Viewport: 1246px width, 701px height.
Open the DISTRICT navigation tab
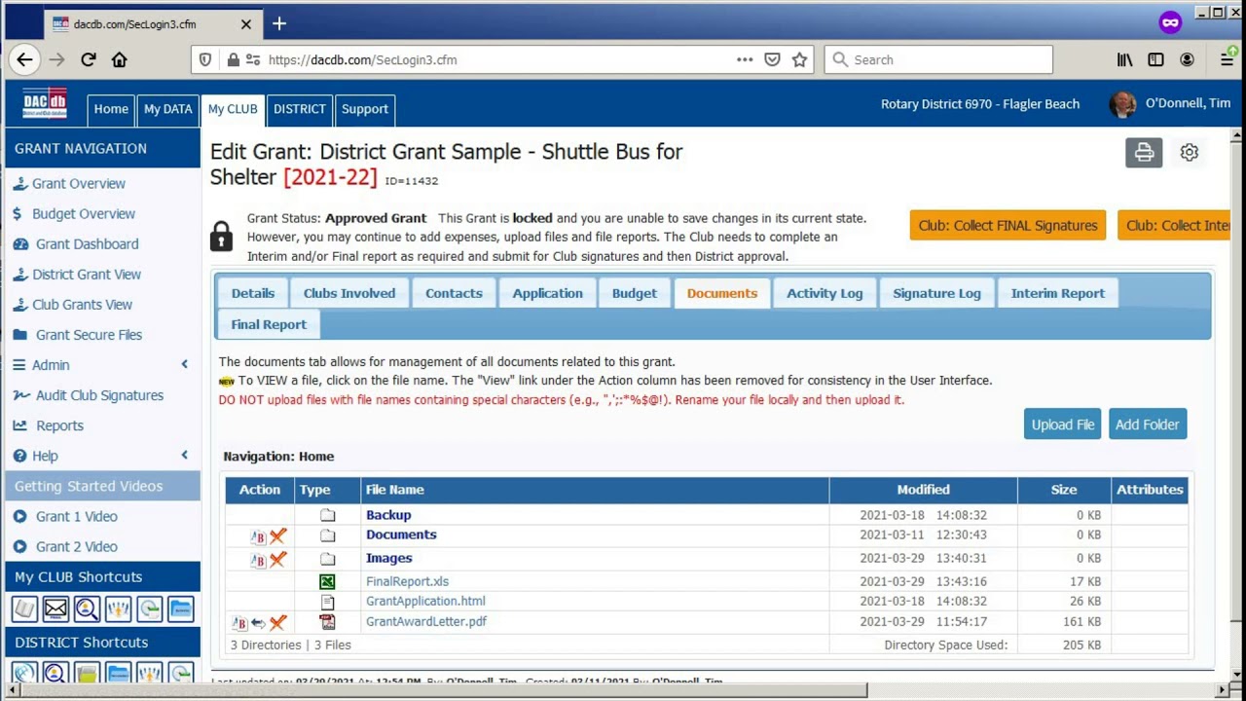(300, 109)
